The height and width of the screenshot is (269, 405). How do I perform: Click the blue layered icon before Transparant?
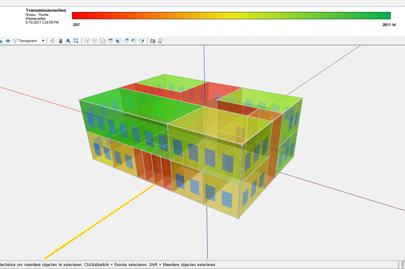pyautogui.click(x=8, y=41)
